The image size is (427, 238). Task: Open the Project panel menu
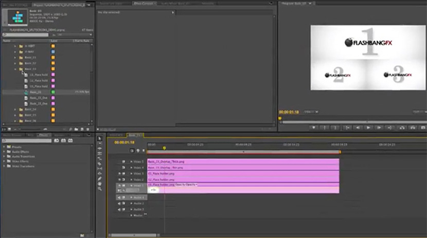tap(89, 5)
